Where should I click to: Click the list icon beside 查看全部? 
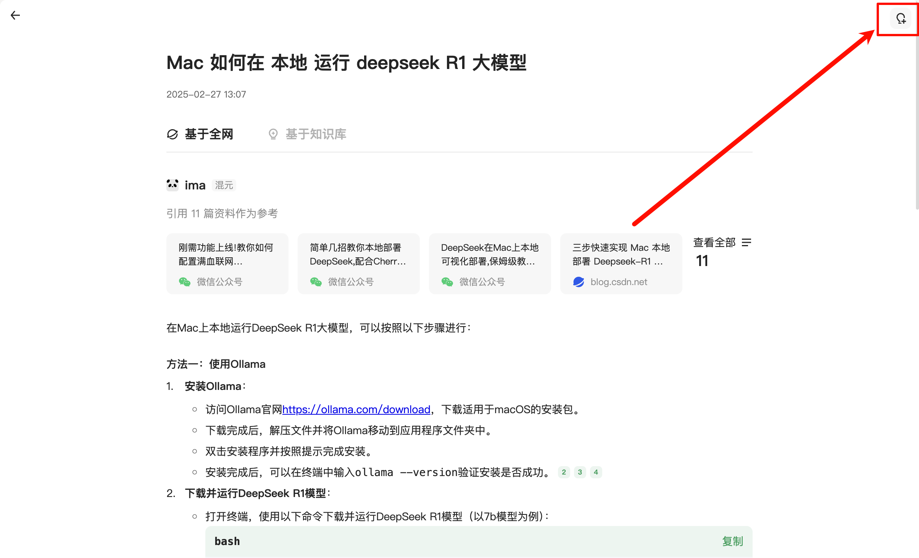pyautogui.click(x=746, y=242)
